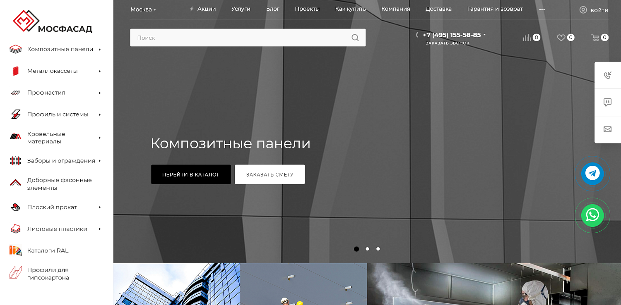Click the lightning icon beside Акции
The height and width of the screenshot is (305, 621).
(192, 9)
